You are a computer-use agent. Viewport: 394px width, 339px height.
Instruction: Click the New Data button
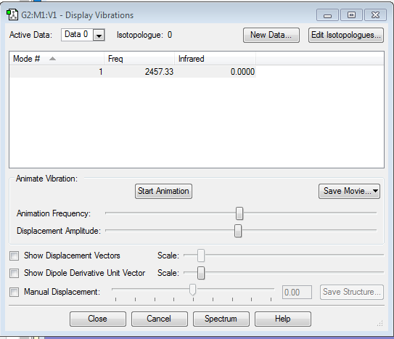(271, 35)
